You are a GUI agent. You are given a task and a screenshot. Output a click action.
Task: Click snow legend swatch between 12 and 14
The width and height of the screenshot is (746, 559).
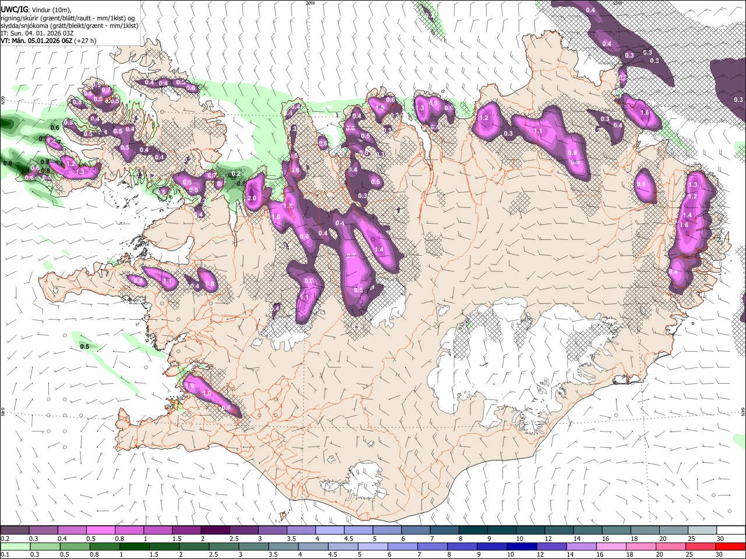pyautogui.click(x=558, y=530)
